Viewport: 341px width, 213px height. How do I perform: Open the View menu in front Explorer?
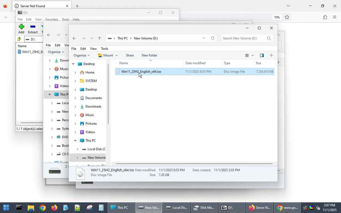pos(93,49)
